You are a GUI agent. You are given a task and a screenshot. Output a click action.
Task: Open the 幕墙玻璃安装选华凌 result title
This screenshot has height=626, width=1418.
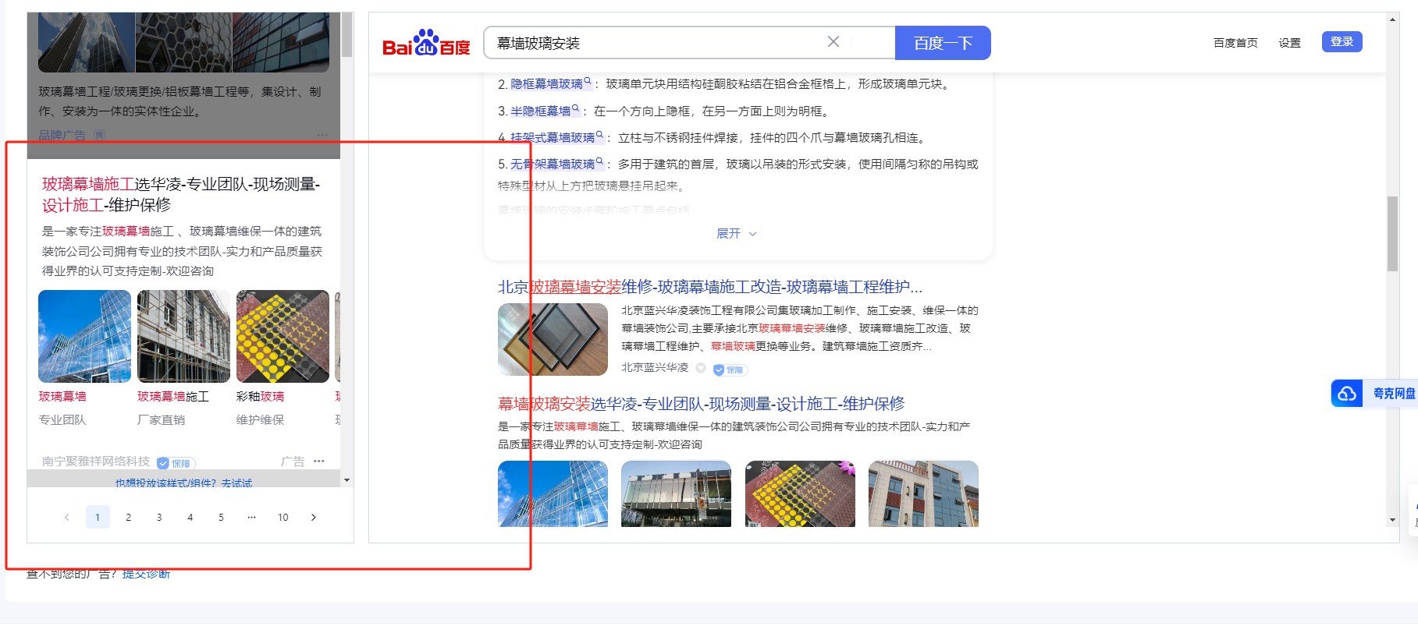(701, 404)
